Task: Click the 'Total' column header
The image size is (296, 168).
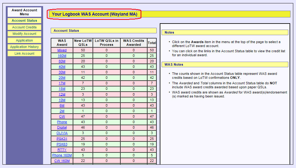Action: [x=152, y=43]
